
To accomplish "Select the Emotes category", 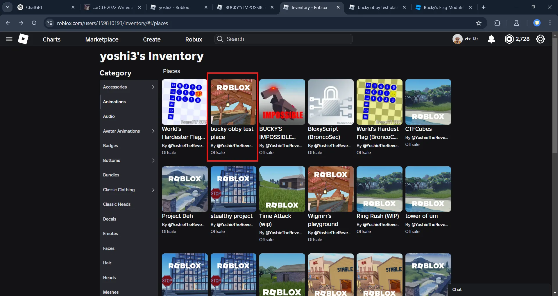I will point(128,234).
